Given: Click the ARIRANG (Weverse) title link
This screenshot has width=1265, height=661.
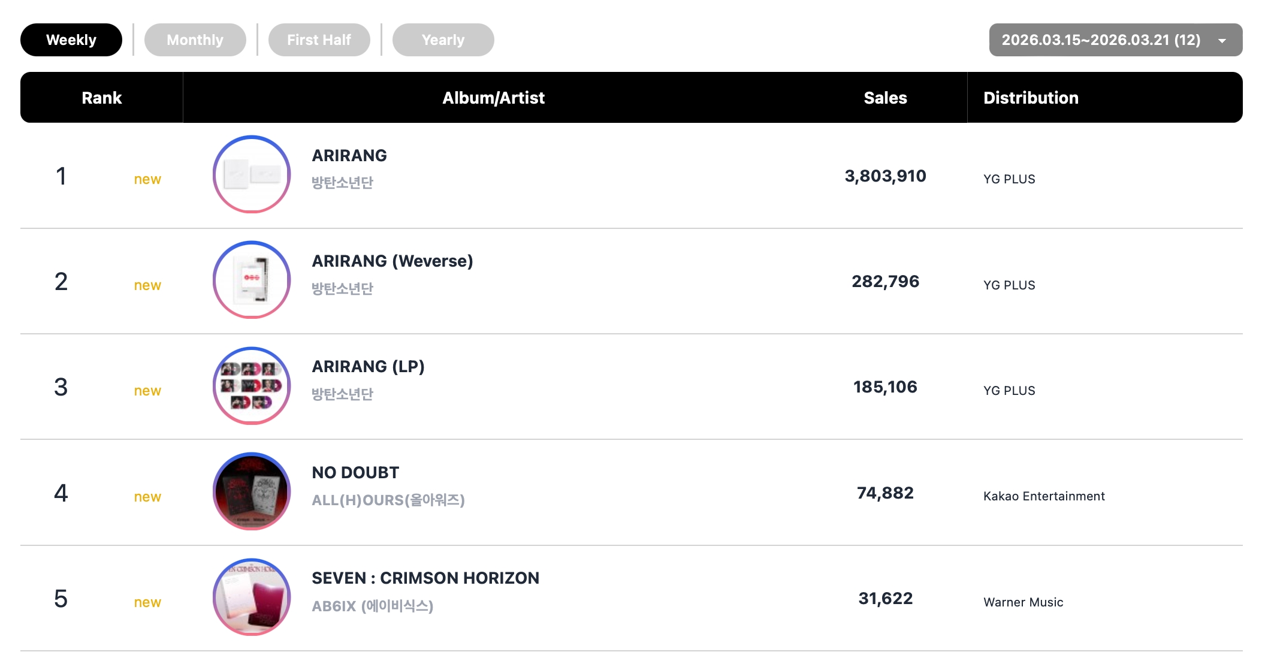Looking at the screenshot, I should [393, 261].
